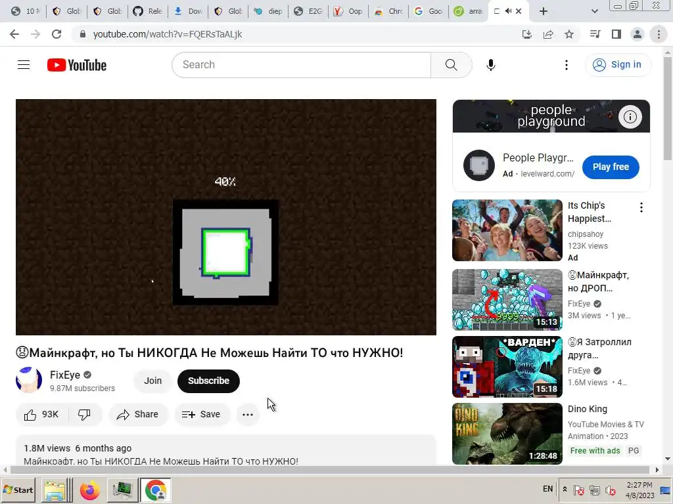Screen dimensions: 673x504
Task: Open options menu for Its Chip's Happiest
Action: pos(641,207)
